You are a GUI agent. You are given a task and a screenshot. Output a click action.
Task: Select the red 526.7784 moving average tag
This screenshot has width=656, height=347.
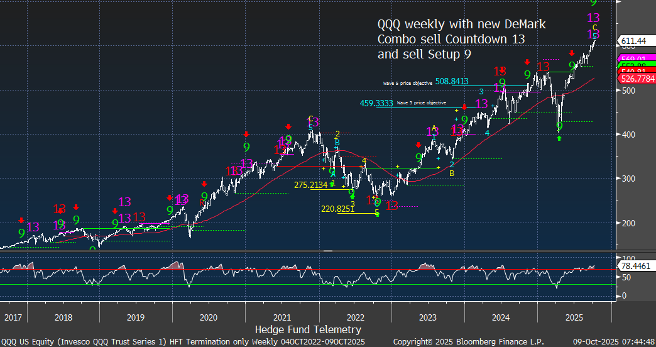637,79
